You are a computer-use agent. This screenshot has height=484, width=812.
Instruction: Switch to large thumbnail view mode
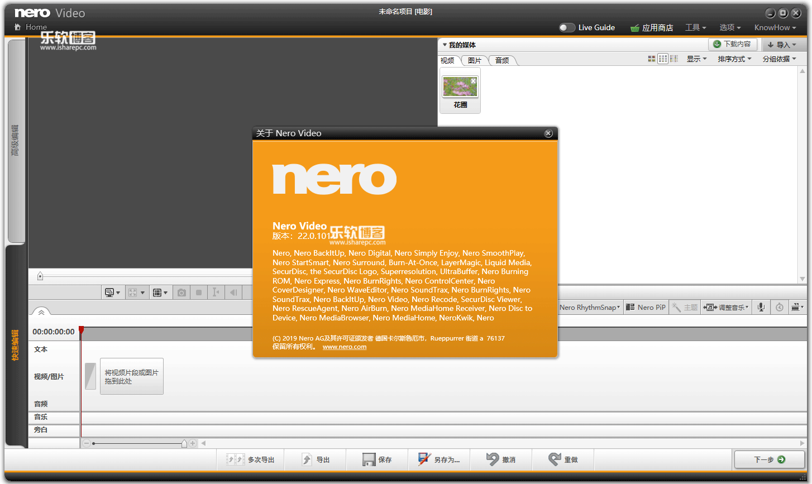coord(651,59)
